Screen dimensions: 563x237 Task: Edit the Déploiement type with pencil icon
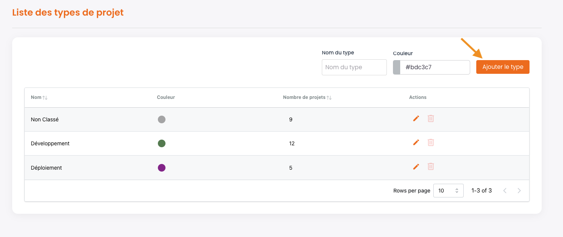tap(416, 167)
